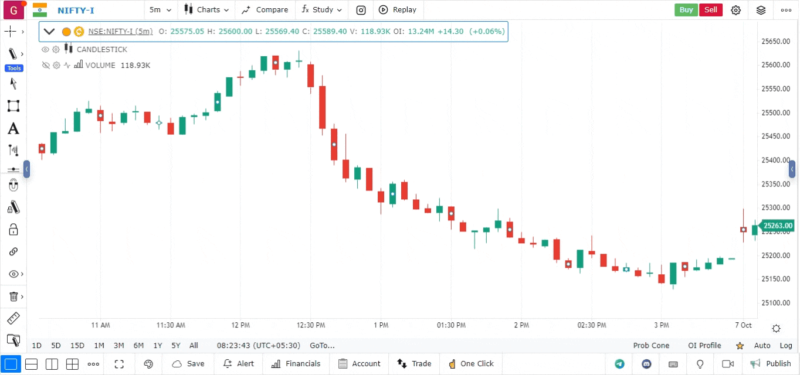Open the 5m timeframe dropdown

click(159, 10)
